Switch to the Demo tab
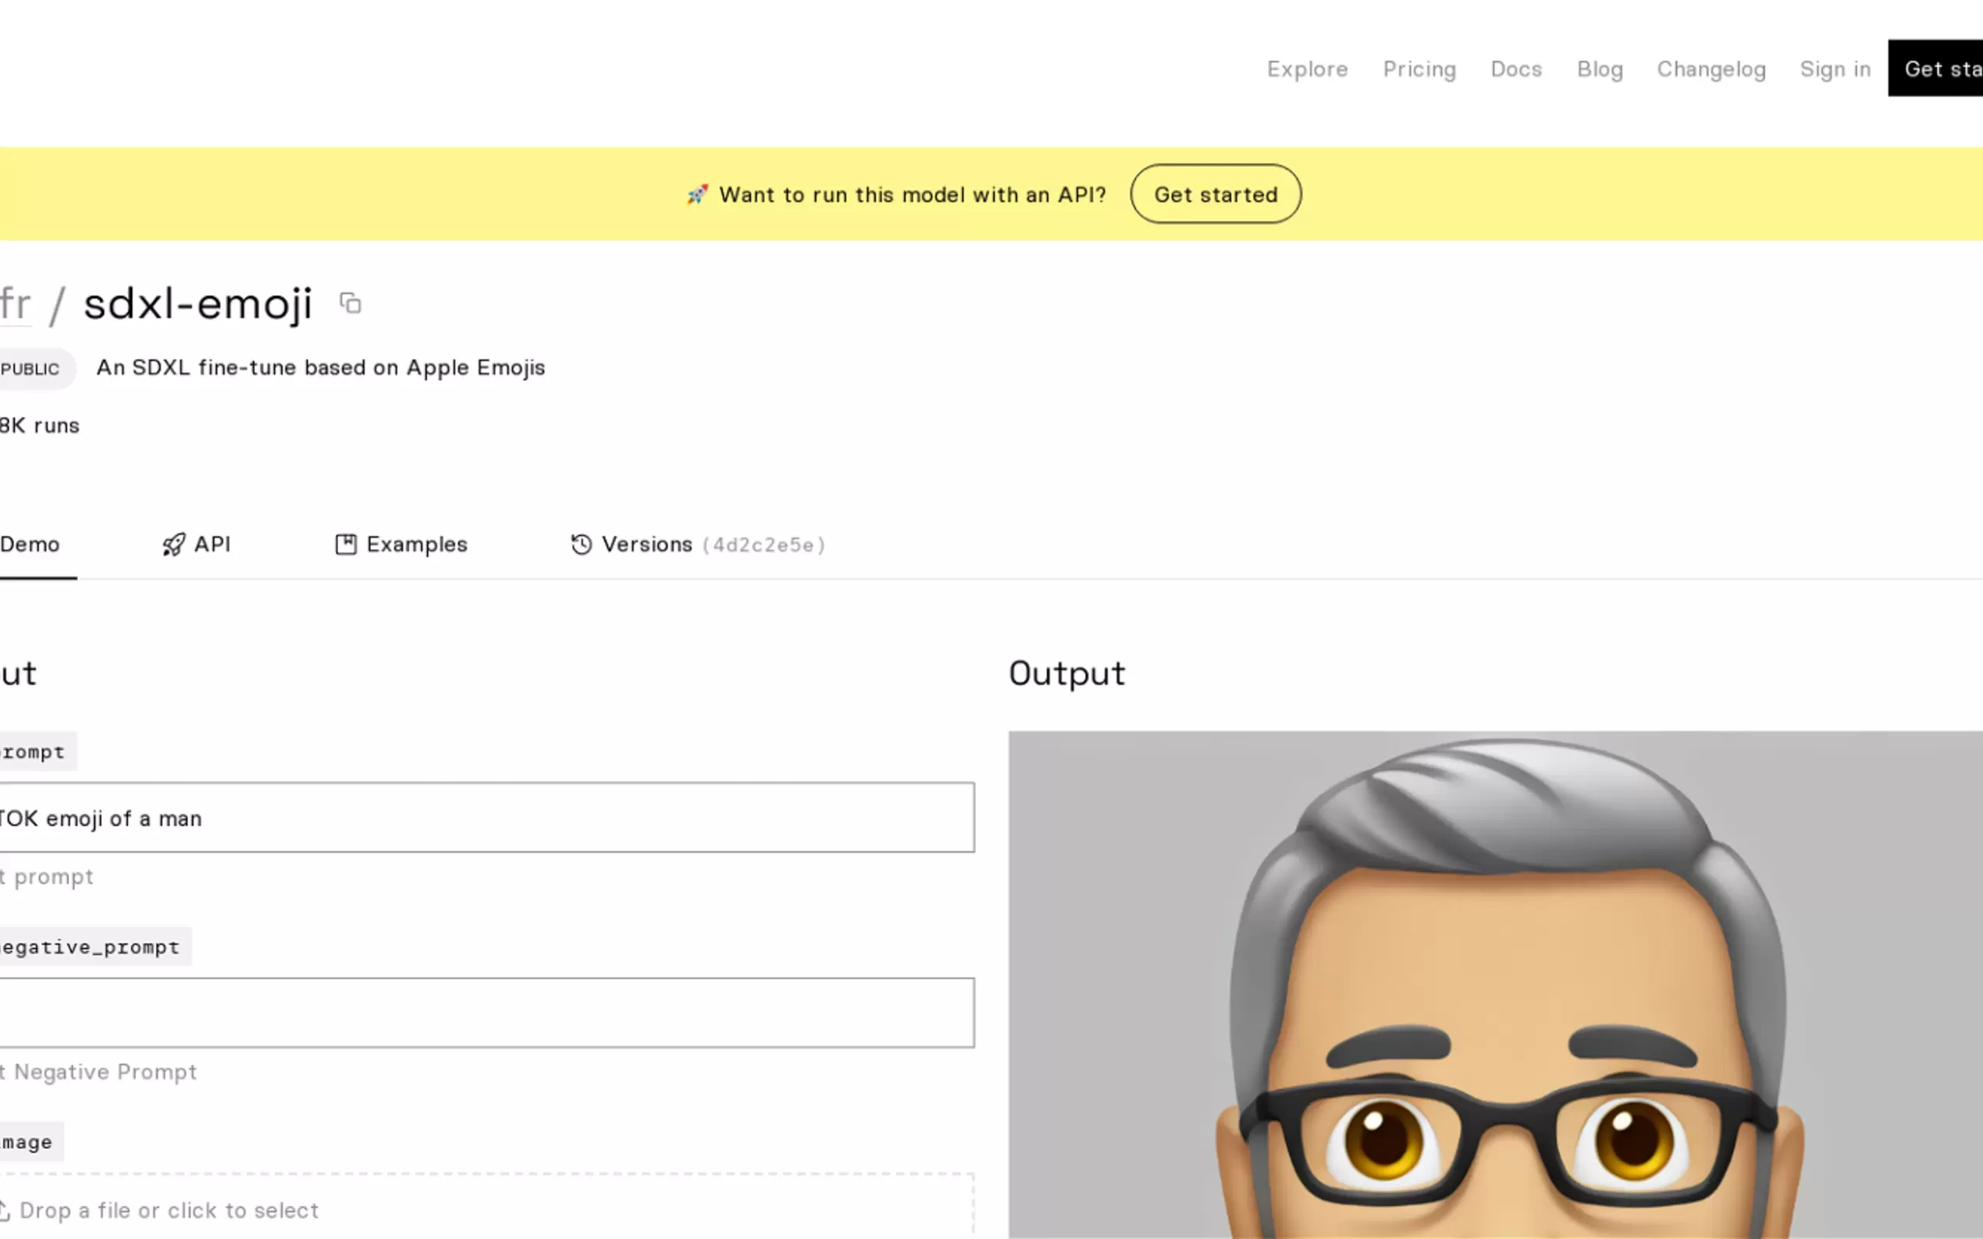Image resolution: width=1983 pixels, height=1239 pixels. [30, 545]
